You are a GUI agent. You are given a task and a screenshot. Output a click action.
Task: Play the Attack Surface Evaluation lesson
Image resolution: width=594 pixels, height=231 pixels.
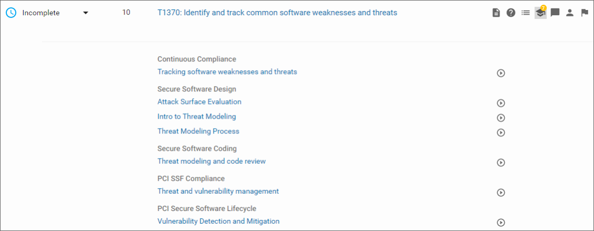click(x=501, y=103)
